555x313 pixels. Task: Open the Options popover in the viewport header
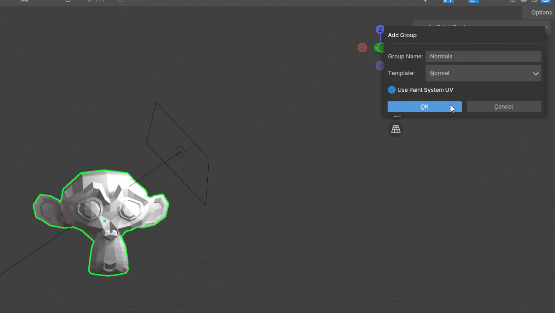coord(541,12)
